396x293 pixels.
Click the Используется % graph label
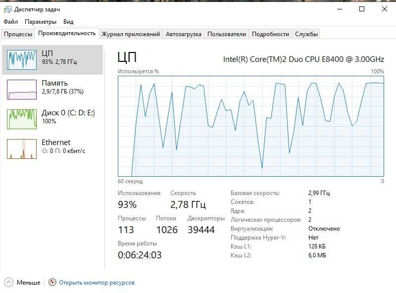[x=138, y=71]
